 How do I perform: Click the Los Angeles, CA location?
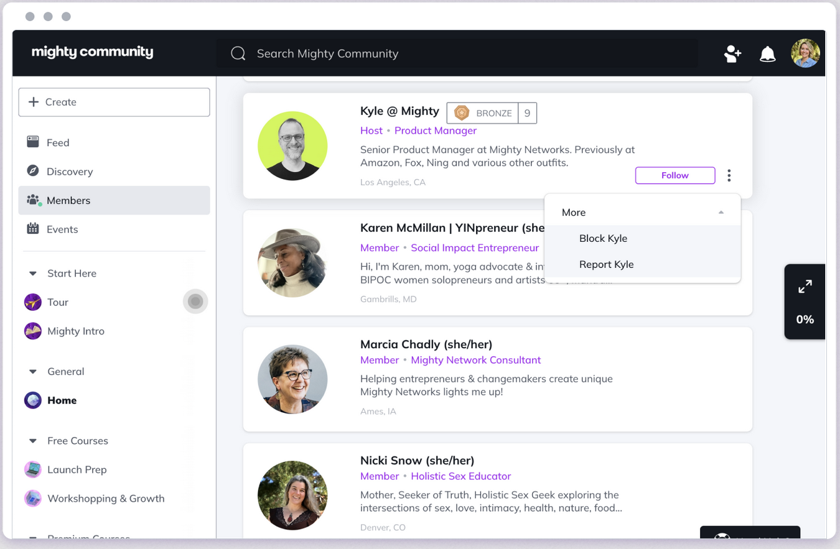pyautogui.click(x=393, y=182)
